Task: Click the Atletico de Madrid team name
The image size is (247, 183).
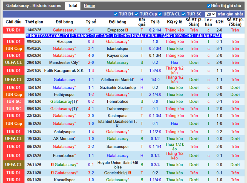Action: tap(117, 80)
